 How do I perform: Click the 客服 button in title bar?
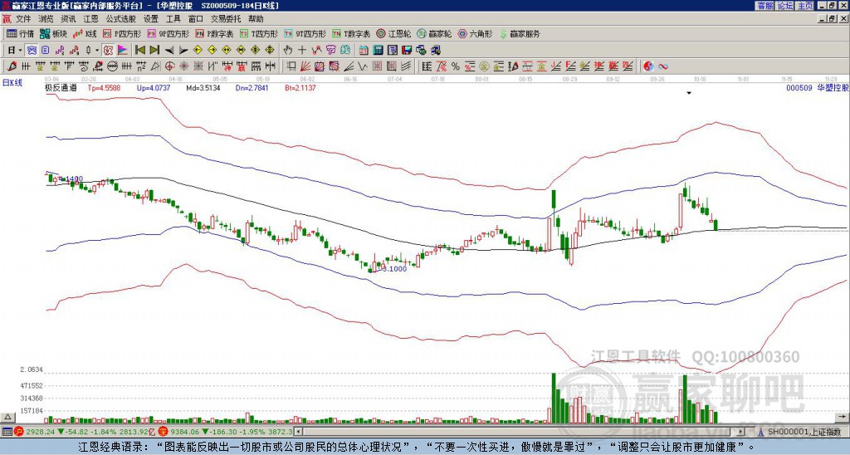[765, 6]
